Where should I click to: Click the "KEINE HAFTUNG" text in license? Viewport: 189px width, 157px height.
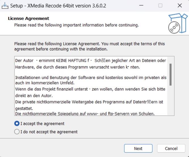[x=71, y=60]
